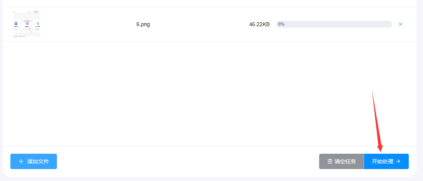The image size is (423, 181).
Task: Click the middle of the progress bar
Action: [x=334, y=24]
